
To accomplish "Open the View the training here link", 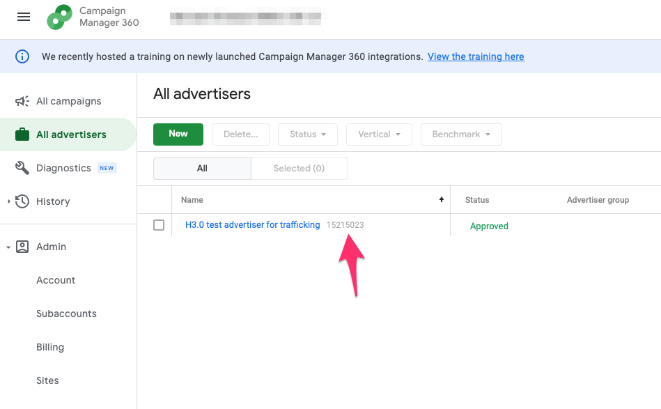I will pyautogui.click(x=476, y=56).
